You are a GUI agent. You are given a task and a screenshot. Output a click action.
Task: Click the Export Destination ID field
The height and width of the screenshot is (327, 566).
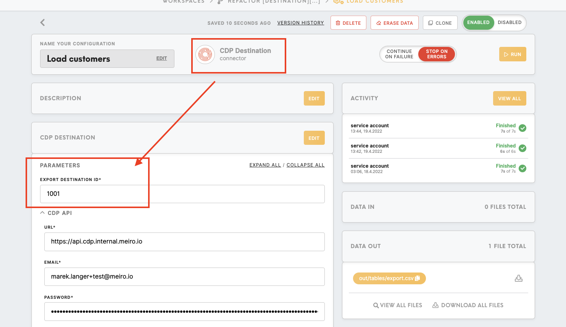182,194
